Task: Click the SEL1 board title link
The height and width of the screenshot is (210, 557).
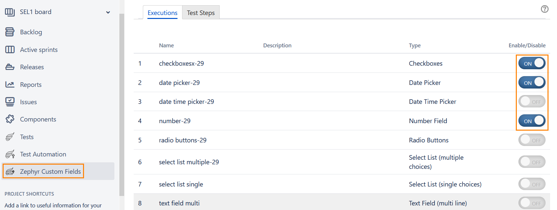Action: [36, 12]
